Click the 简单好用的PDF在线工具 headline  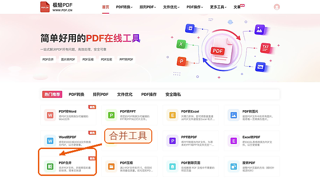coord(91,38)
